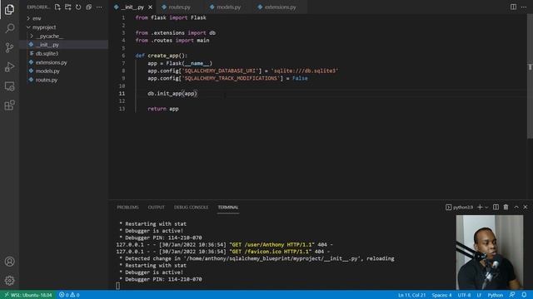The height and width of the screenshot is (299, 533).
Task: Refresh the Explorer file tree
Action: tap(78, 7)
